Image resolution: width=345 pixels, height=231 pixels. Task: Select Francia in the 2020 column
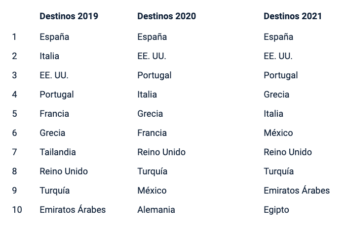coord(152,133)
